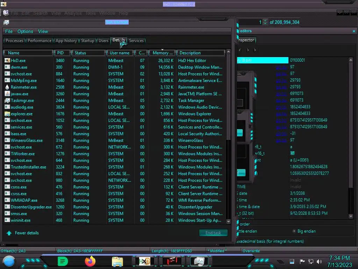Click the next arrow in data inspector

[x=248, y=50]
